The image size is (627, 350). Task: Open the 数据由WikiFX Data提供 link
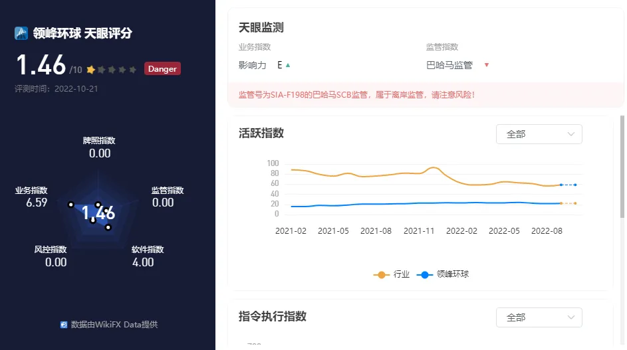(x=114, y=325)
